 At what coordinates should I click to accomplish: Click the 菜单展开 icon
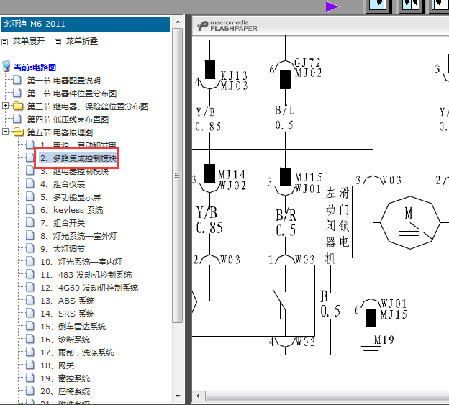(4, 42)
